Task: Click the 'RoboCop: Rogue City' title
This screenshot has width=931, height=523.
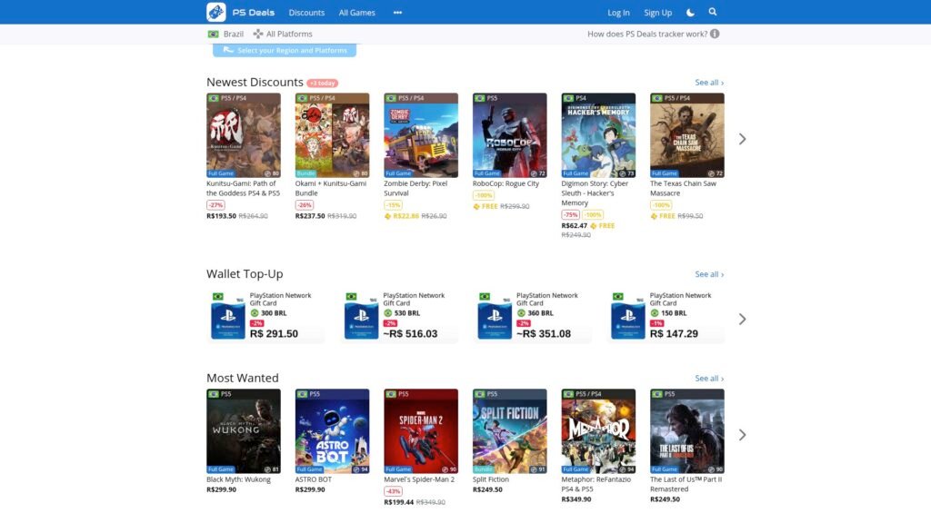Action: coord(506,183)
